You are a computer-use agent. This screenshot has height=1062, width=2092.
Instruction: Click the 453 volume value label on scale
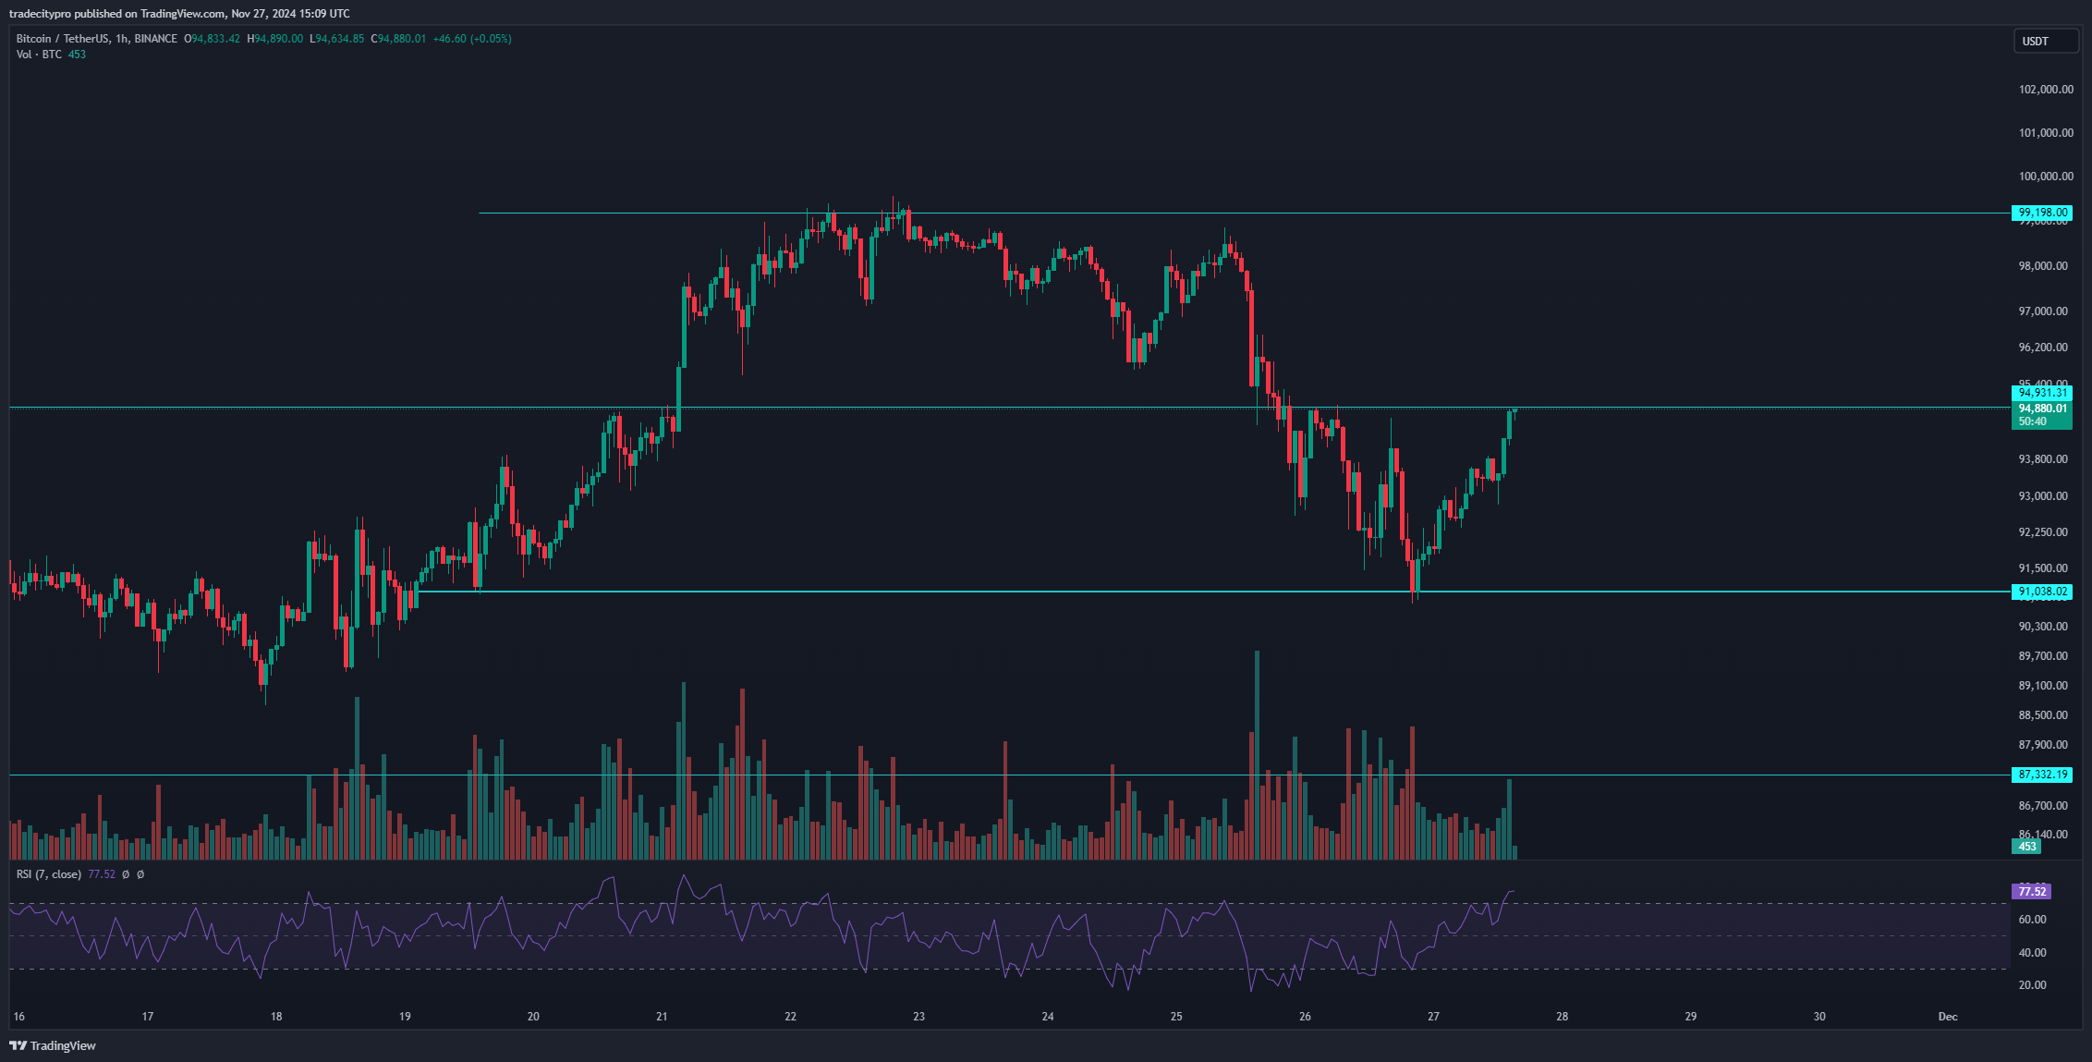[2027, 846]
